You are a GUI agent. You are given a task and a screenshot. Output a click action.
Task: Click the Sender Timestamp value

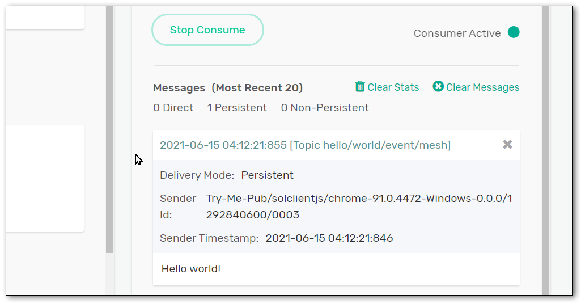tap(329, 238)
